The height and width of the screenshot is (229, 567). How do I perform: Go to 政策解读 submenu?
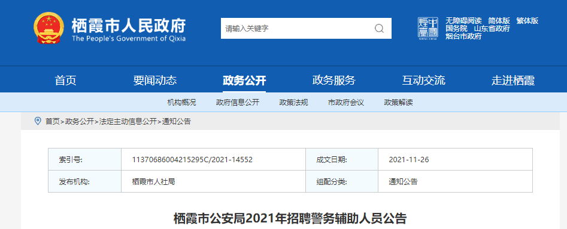point(399,103)
